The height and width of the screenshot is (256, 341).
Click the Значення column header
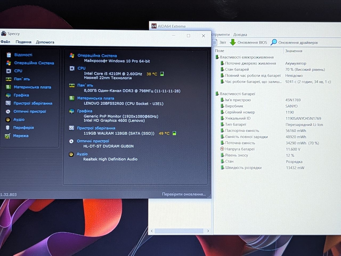[x=294, y=51]
